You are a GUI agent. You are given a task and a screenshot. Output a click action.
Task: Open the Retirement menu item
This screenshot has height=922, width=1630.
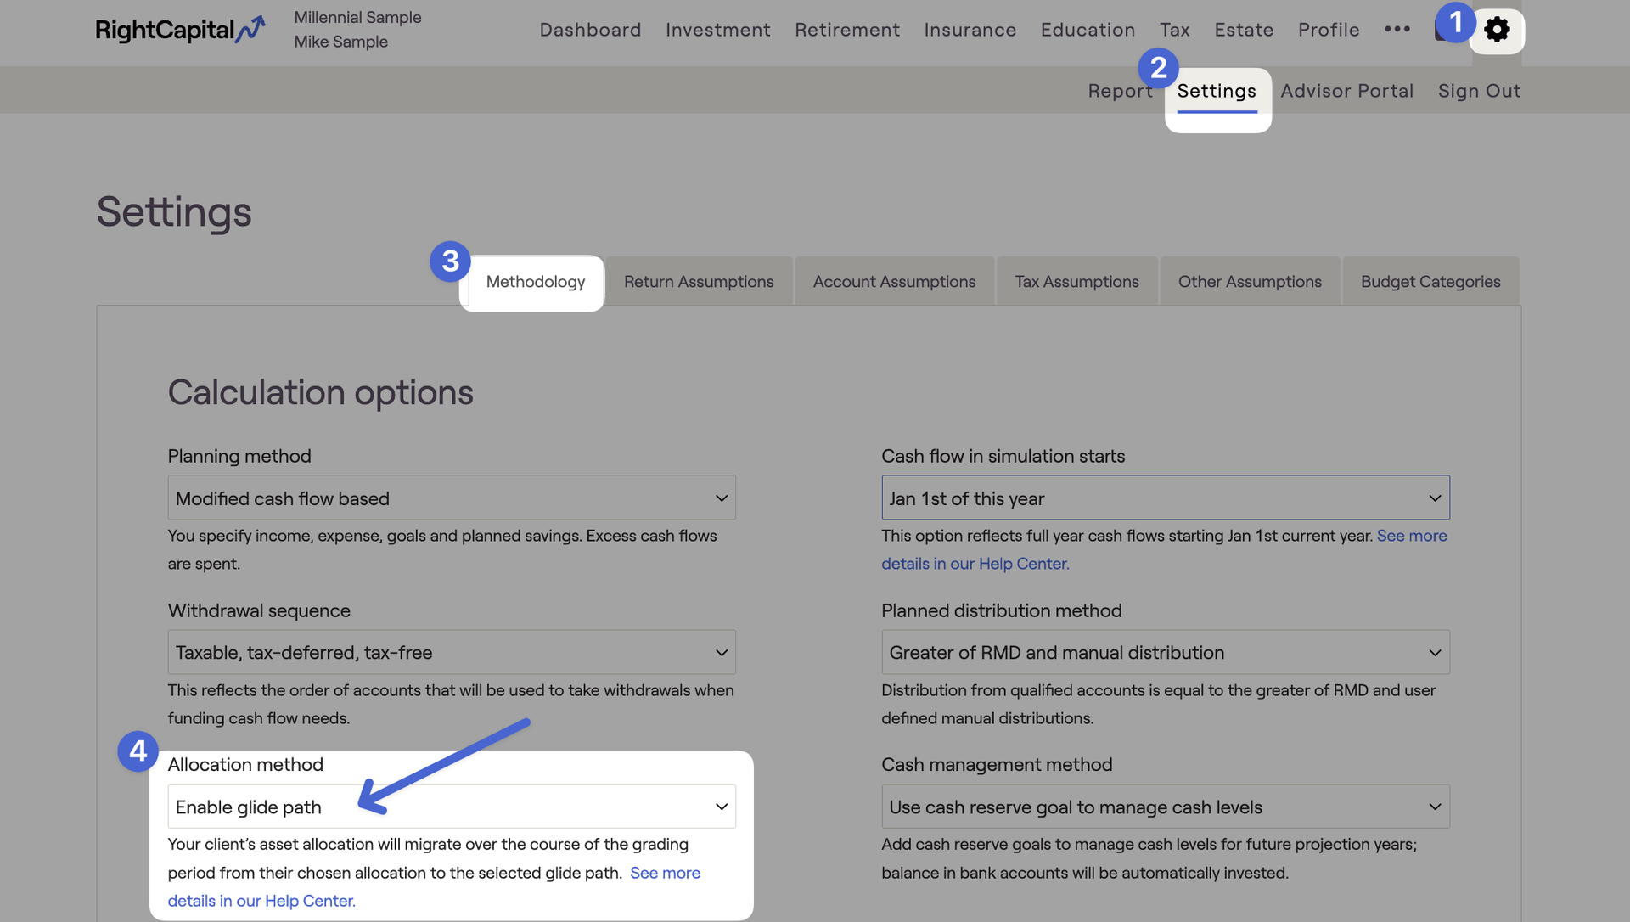pyautogui.click(x=846, y=30)
